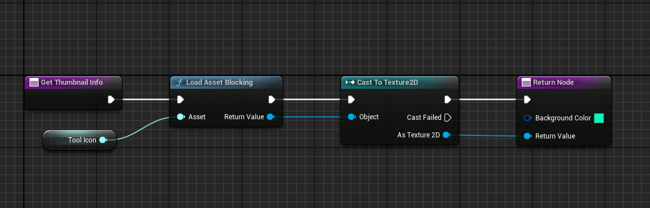Click the Cast To Texture2D cast icon
Image resolution: width=650 pixels, height=208 pixels.
(x=350, y=83)
